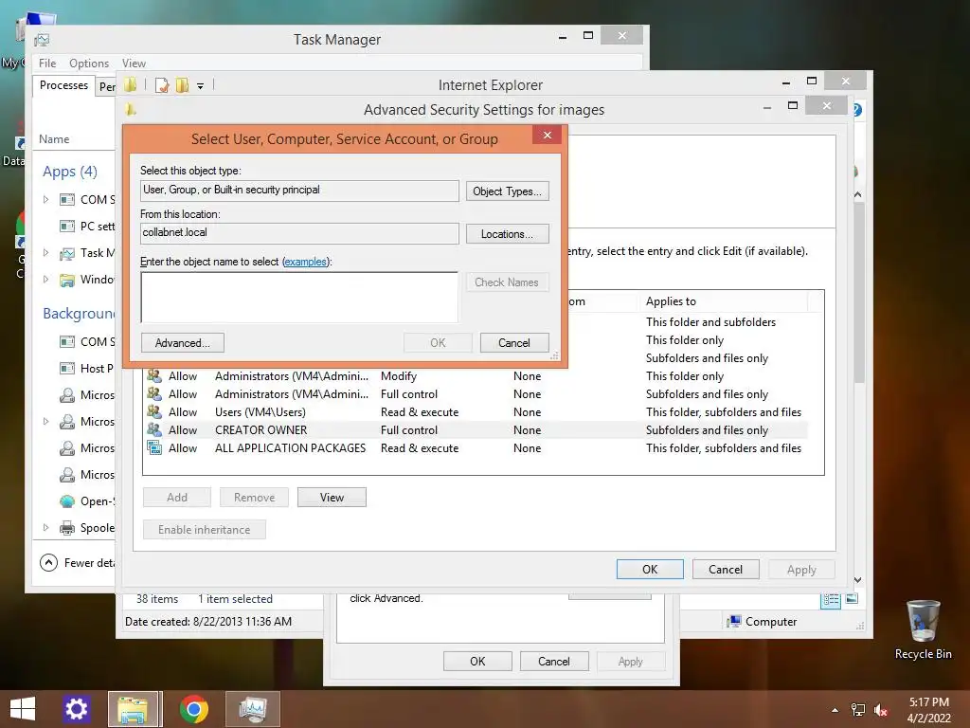This screenshot has width=970, height=728.
Task: Click the New folder icon in Explorer toolbar
Action: click(x=182, y=84)
